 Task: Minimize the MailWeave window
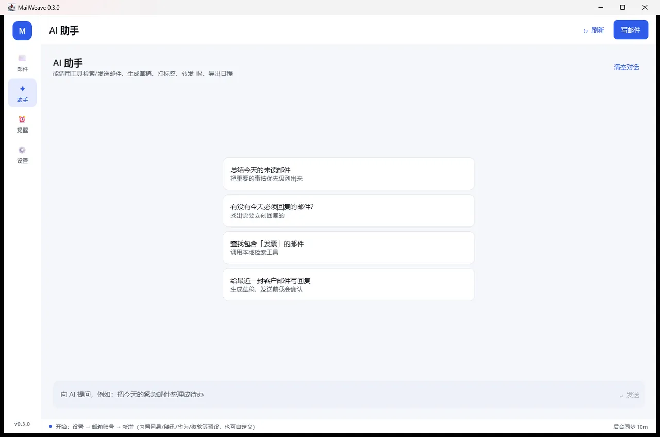coord(601,7)
